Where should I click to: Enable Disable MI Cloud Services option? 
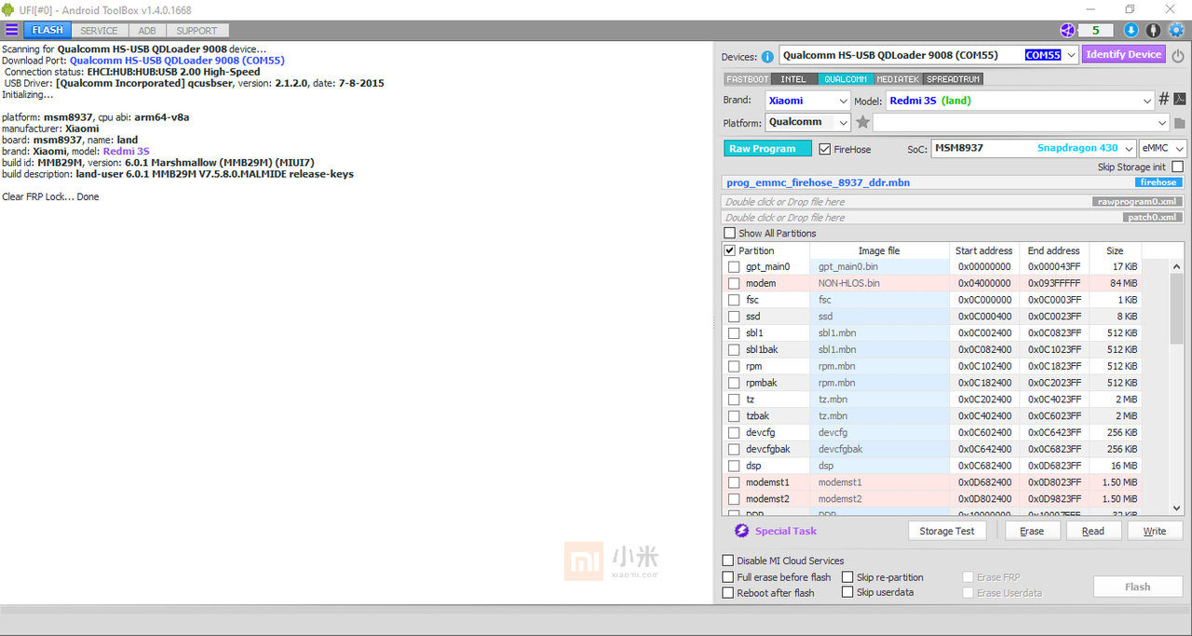click(728, 561)
